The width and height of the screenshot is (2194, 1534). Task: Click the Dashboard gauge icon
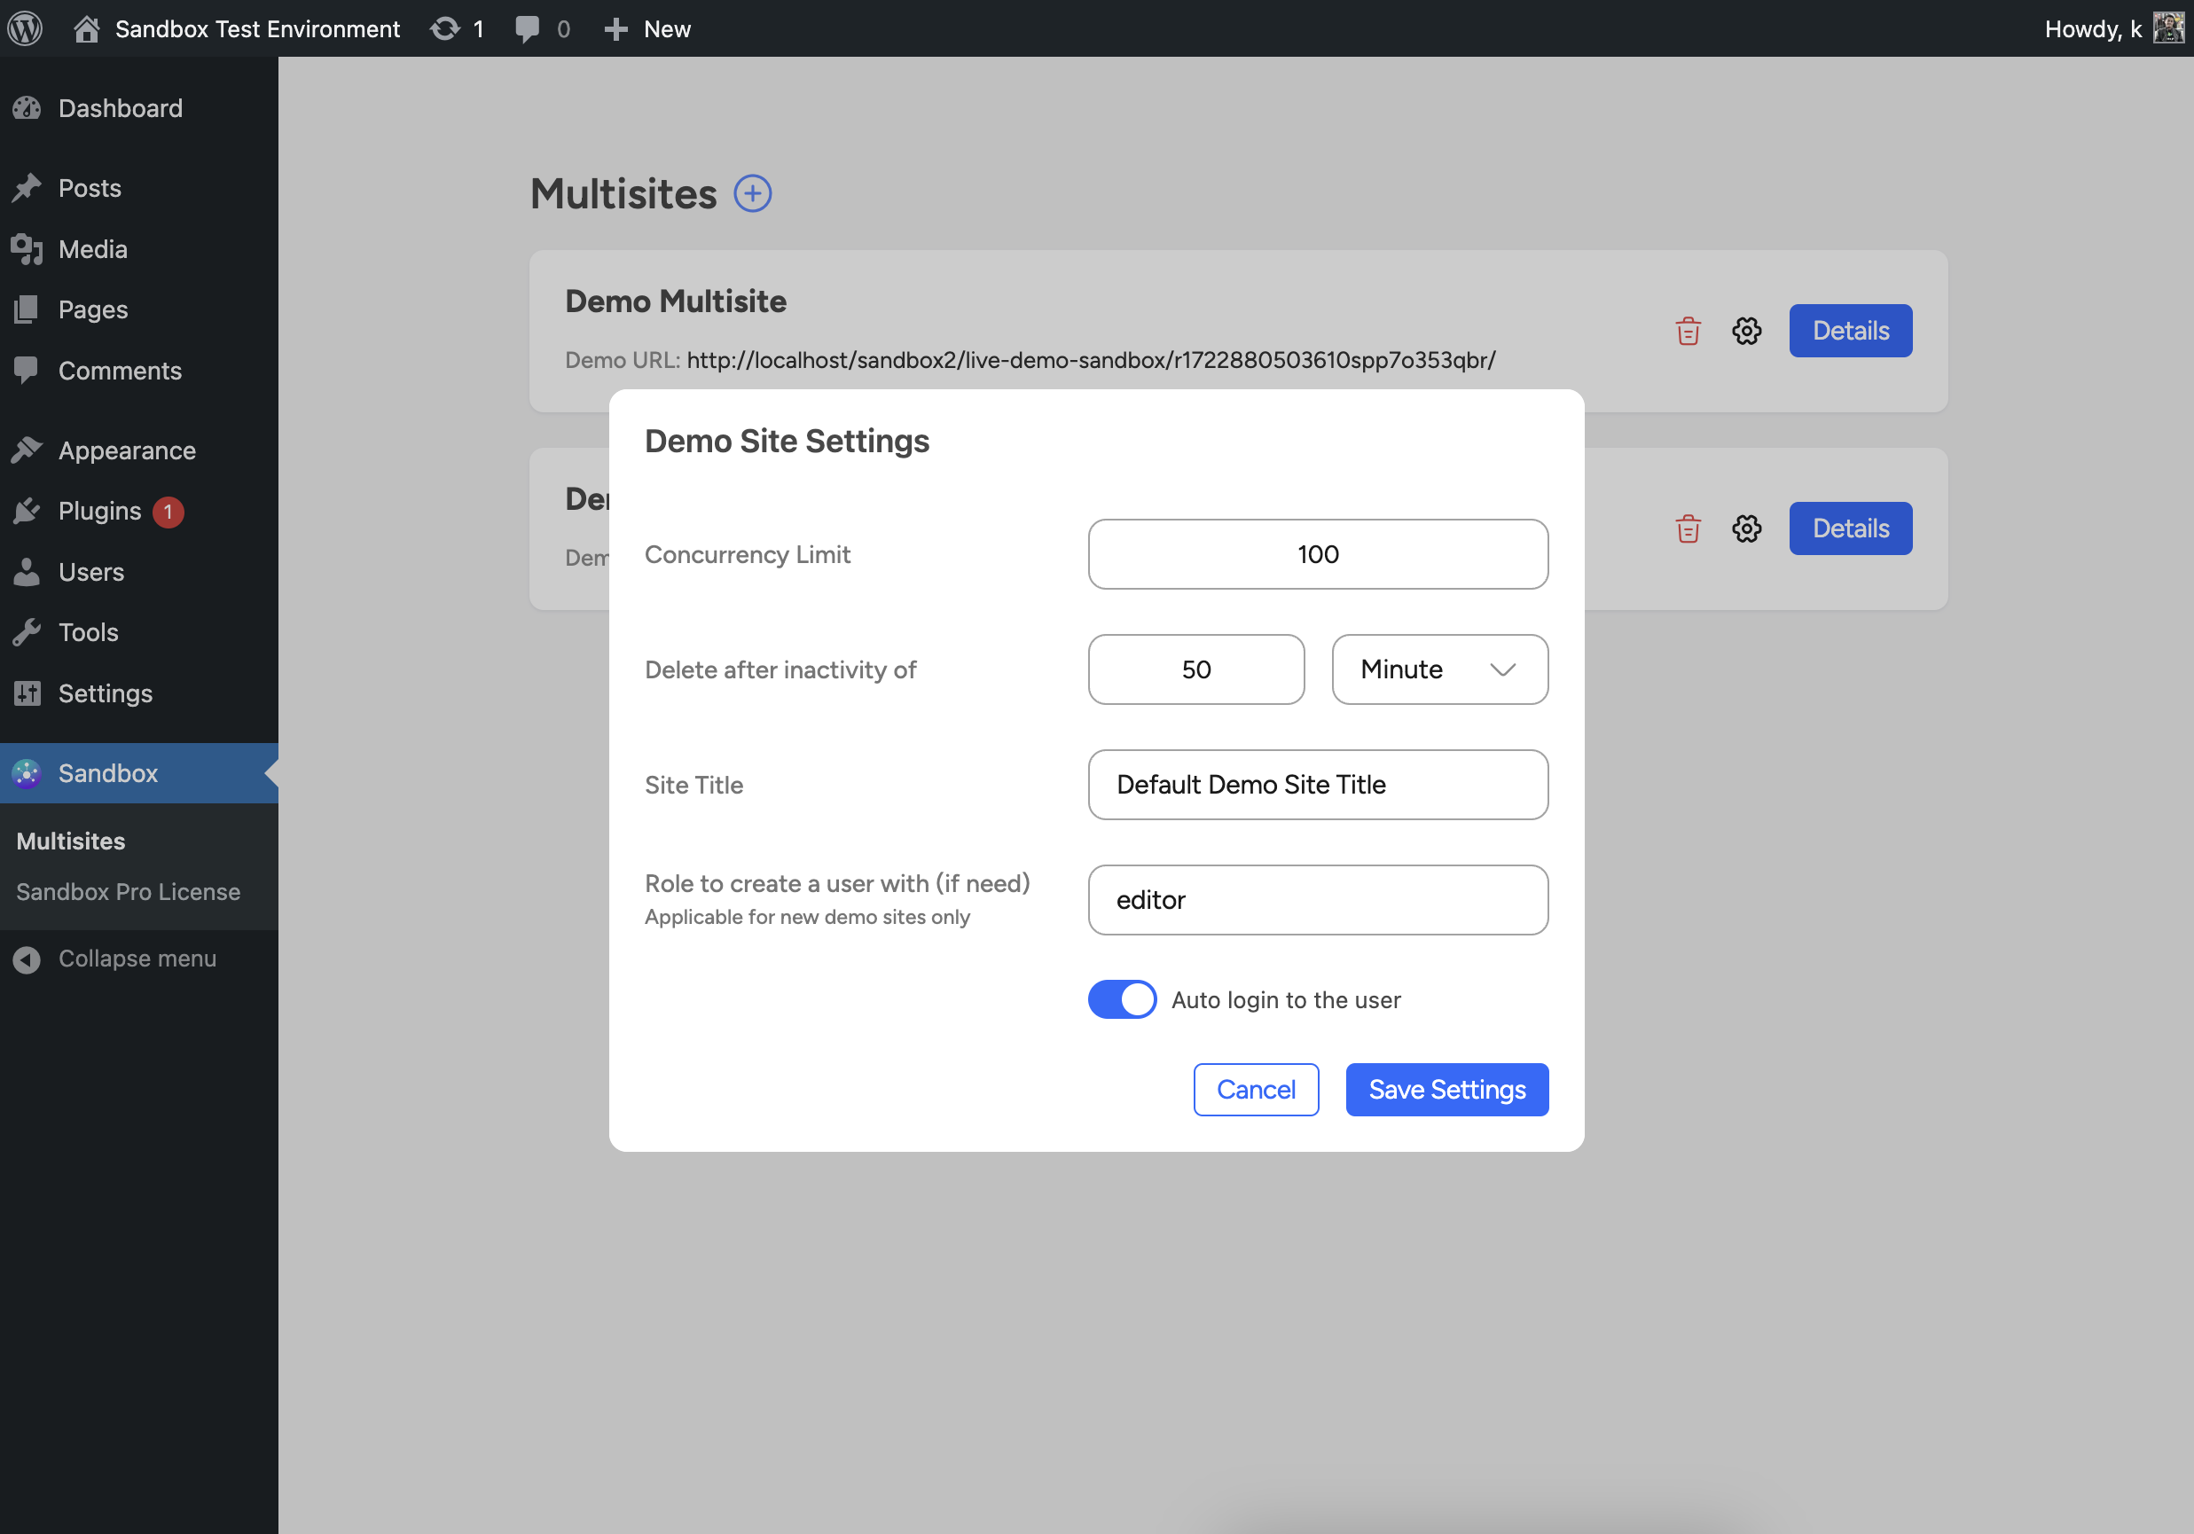coord(27,108)
